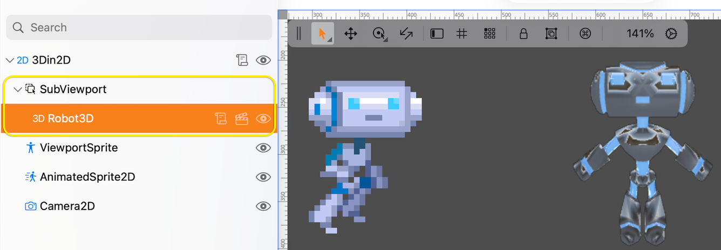This screenshot has width=721, height=250.
Task: Hide the Robot3D node with eye icon
Action: (263, 119)
